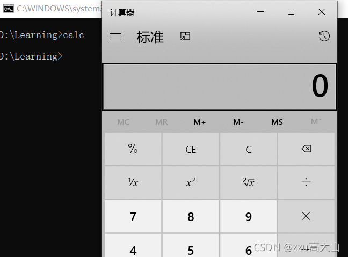Click the CE clear entry button
The width and height of the screenshot is (348, 257).
click(191, 149)
